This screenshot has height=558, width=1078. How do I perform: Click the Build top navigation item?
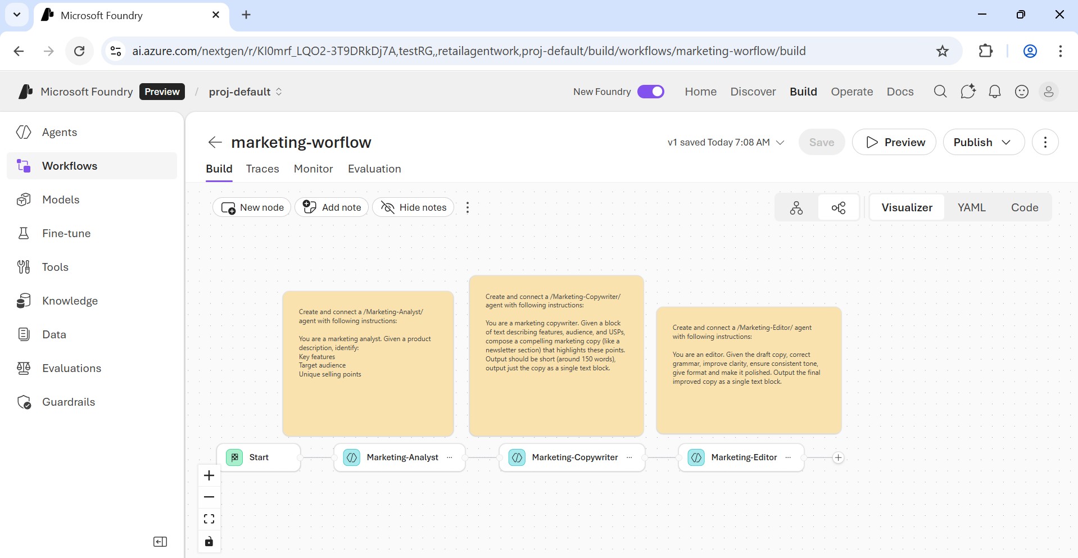tap(803, 92)
